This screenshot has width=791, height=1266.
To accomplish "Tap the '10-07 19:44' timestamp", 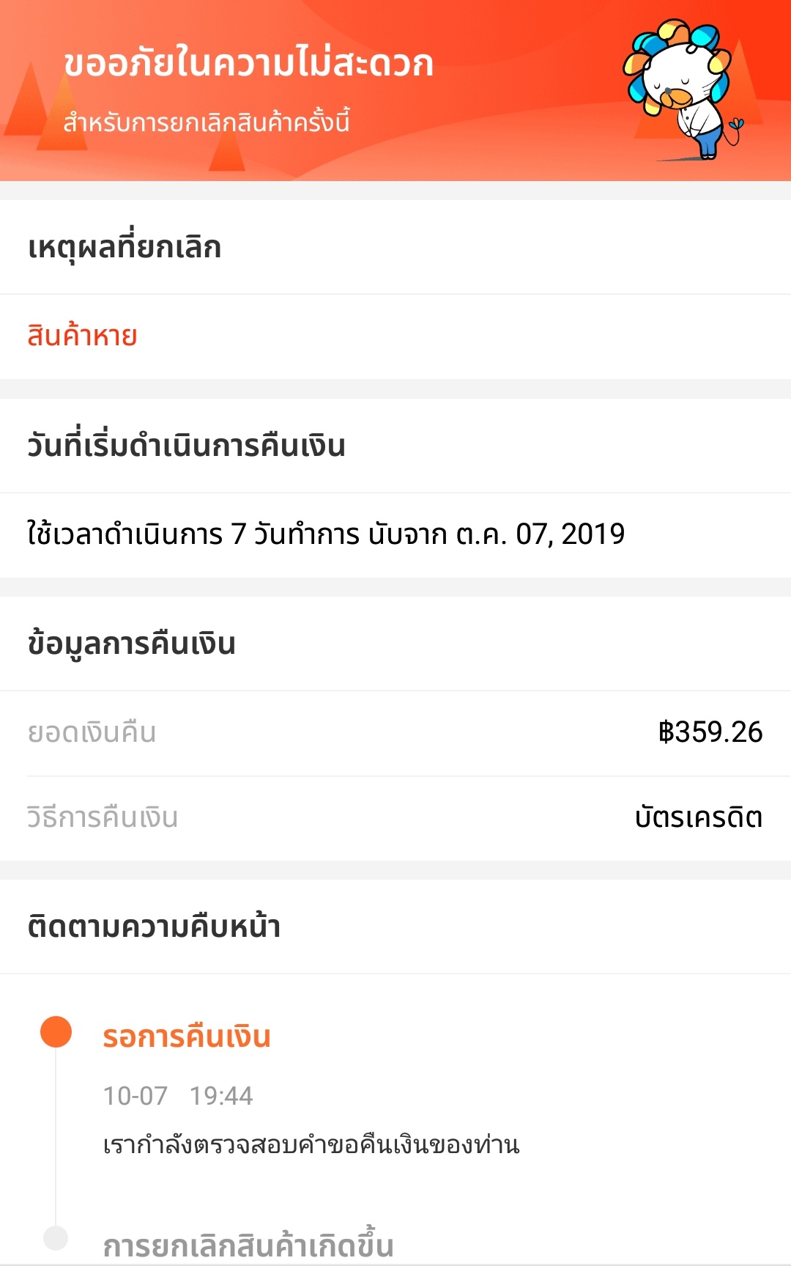I will coord(178,1096).
